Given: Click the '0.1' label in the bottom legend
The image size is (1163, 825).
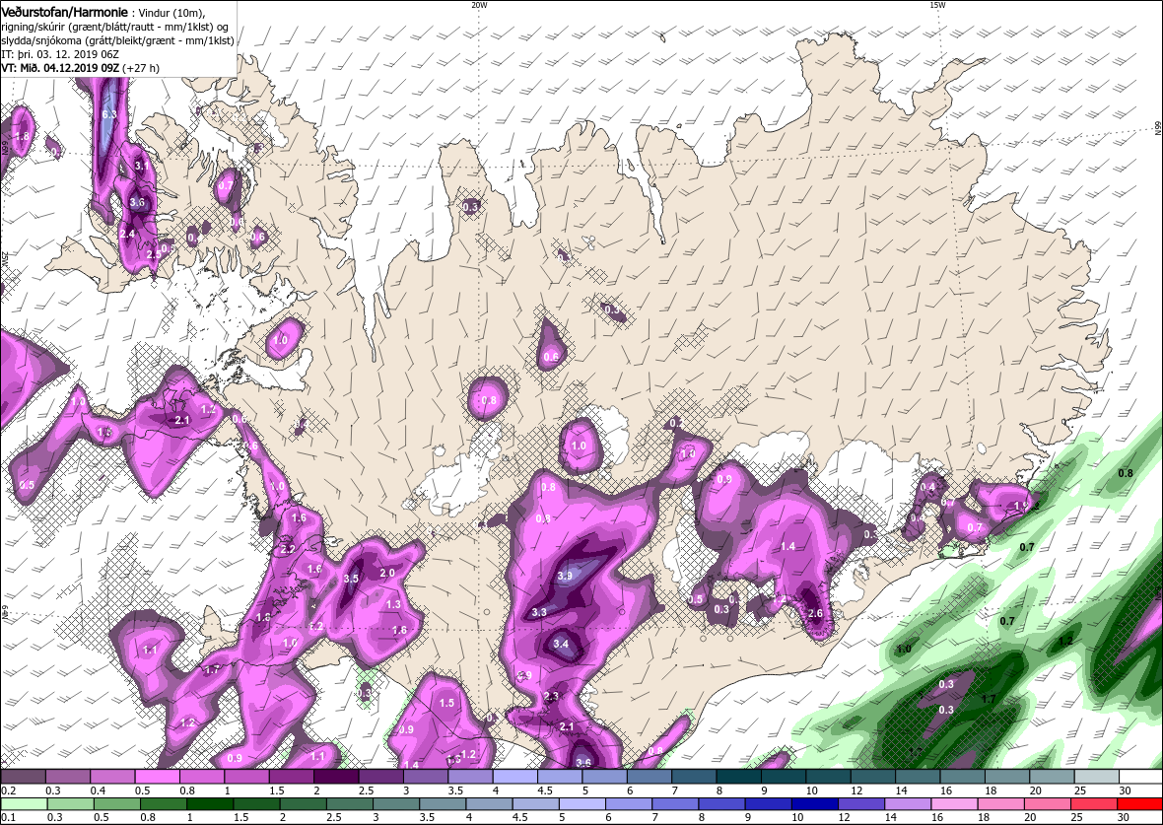Looking at the screenshot, I should point(9,817).
